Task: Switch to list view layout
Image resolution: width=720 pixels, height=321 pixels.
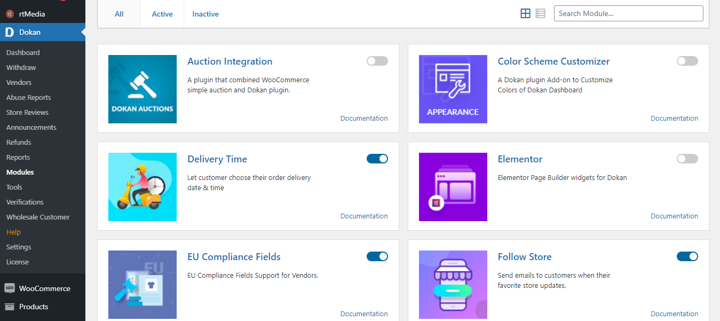Action: point(540,13)
